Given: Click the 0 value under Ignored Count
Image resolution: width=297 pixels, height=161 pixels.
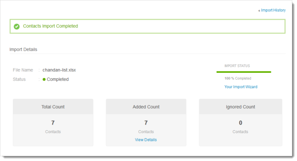Looking at the screenshot, I should pyautogui.click(x=241, y=123).
